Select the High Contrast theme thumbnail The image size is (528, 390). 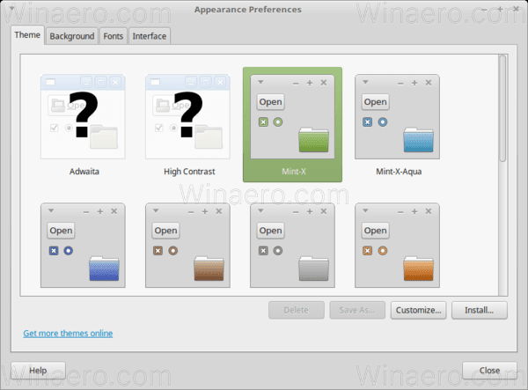click(187, 116)
